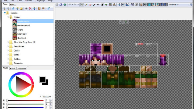Select the RGBA tab
The image size is (194, 109).
tap(5, 68)
